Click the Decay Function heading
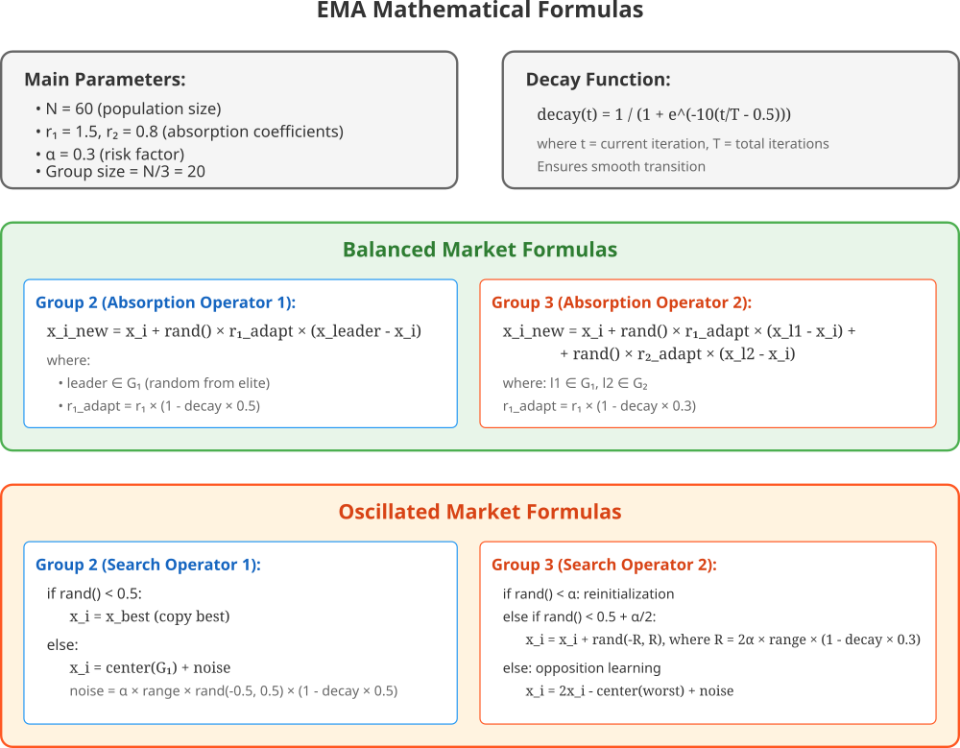The image size is (960, 748). click(598, 80)
